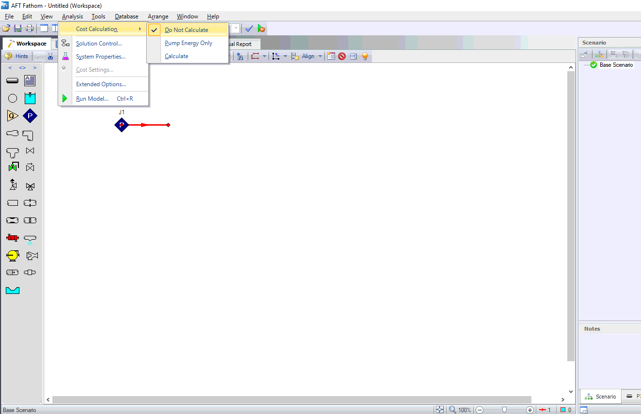The height and width of the screenshot is (414, 641).
Task: Click the light bulb toolbar icon
Action: click(x=365, y=56)
